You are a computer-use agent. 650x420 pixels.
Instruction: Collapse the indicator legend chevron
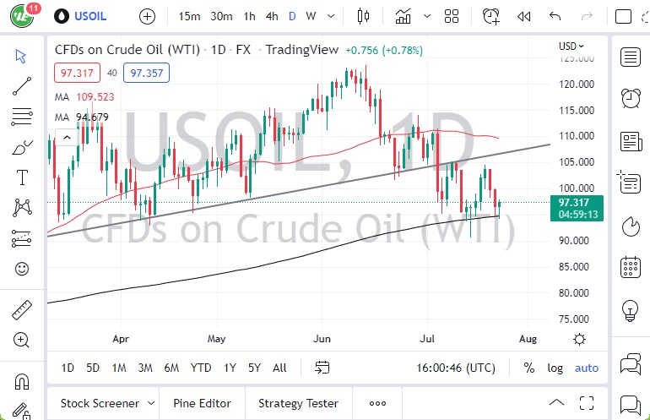64,138
